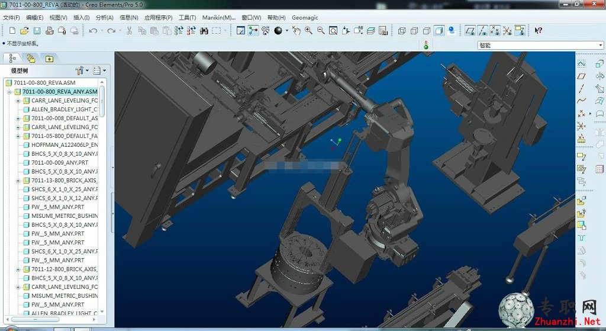Toggle datum axes display
Viewport: 606px width, 331px height.
click(482, 31)
